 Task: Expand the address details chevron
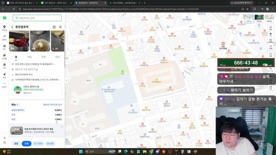click(54, 64)
